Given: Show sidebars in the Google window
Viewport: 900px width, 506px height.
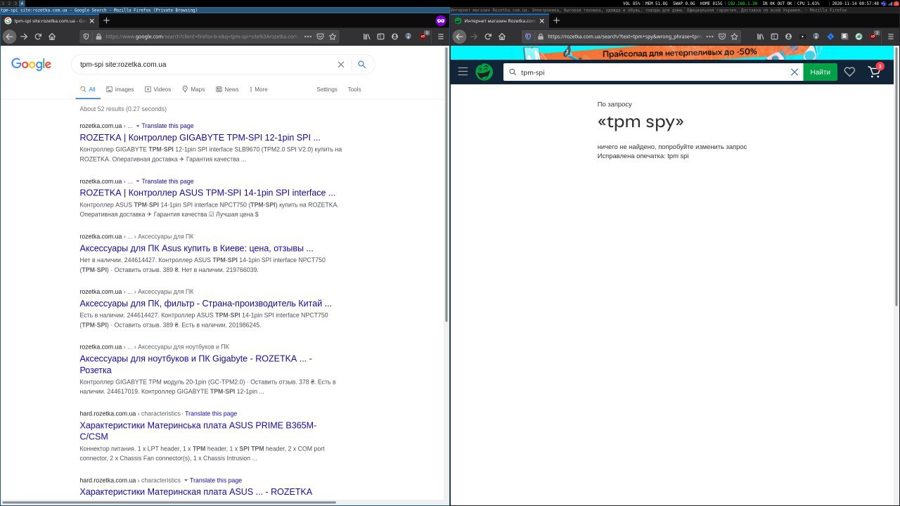Looking at the screenshot, I should (380, 37).
